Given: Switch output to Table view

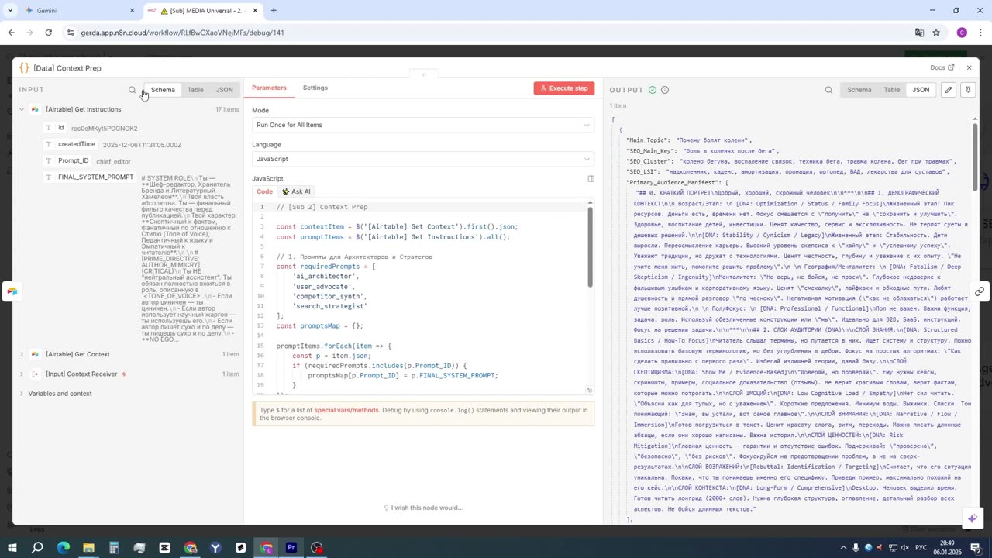Looking at the screenshot, I should 892,90.
